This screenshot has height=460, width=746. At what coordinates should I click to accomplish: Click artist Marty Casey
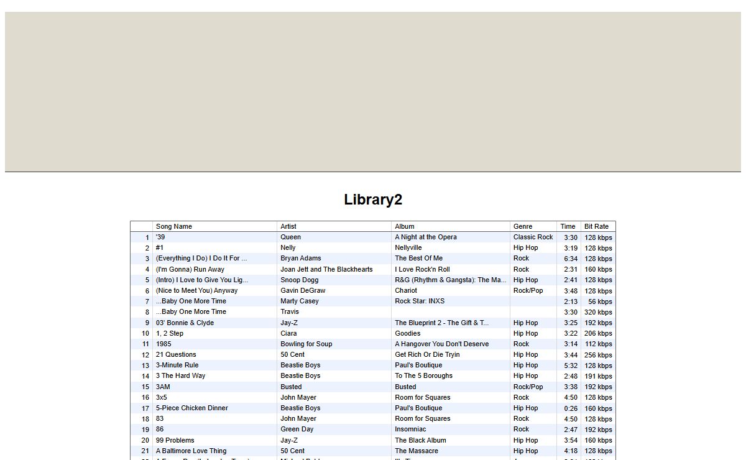click(300, 301)
